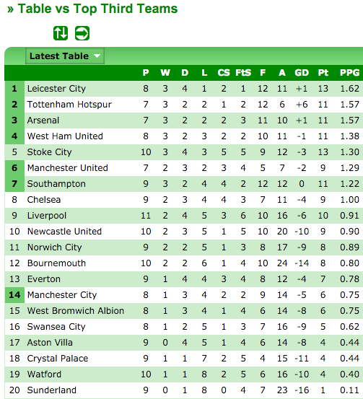Click the CS column header
363x399 pixels.
224,73
